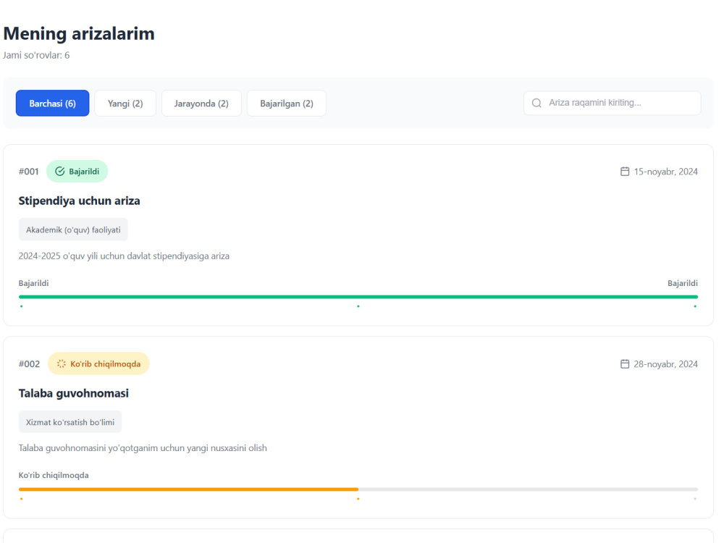Select the Bajarildi status badge on request #001
Image resolution: width=724 pixels, height=543 pixels.
tap(77, 171)
